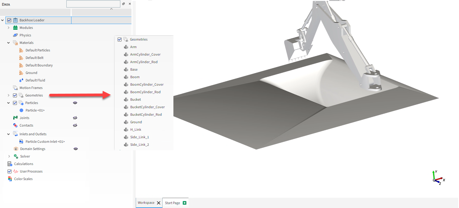Show Joints via crossed eye icon
Screen dimensions: 459x208
(75, 118)
